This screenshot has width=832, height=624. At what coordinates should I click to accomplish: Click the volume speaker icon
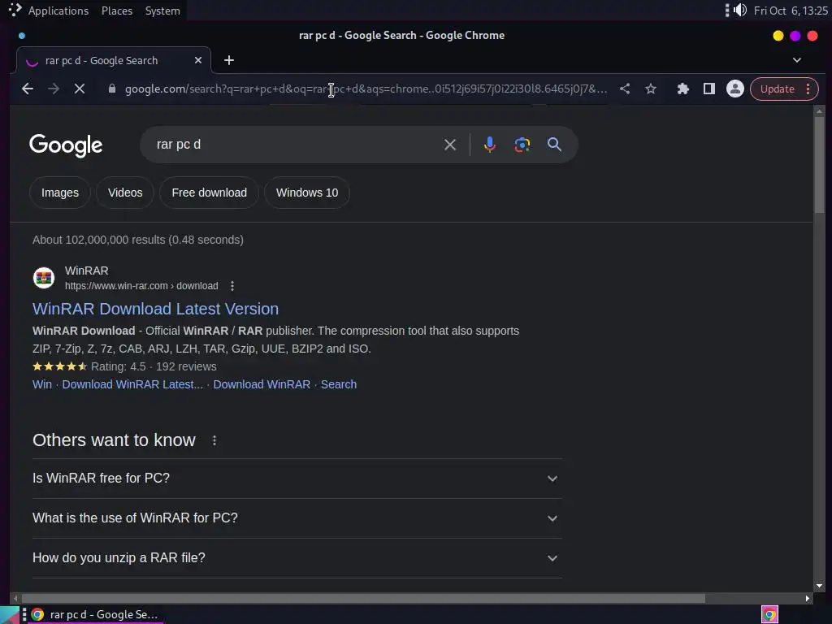point(740,10)
